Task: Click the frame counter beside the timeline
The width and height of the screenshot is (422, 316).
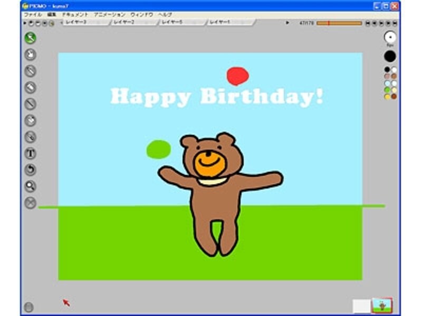Action: (x=306, y=23)
